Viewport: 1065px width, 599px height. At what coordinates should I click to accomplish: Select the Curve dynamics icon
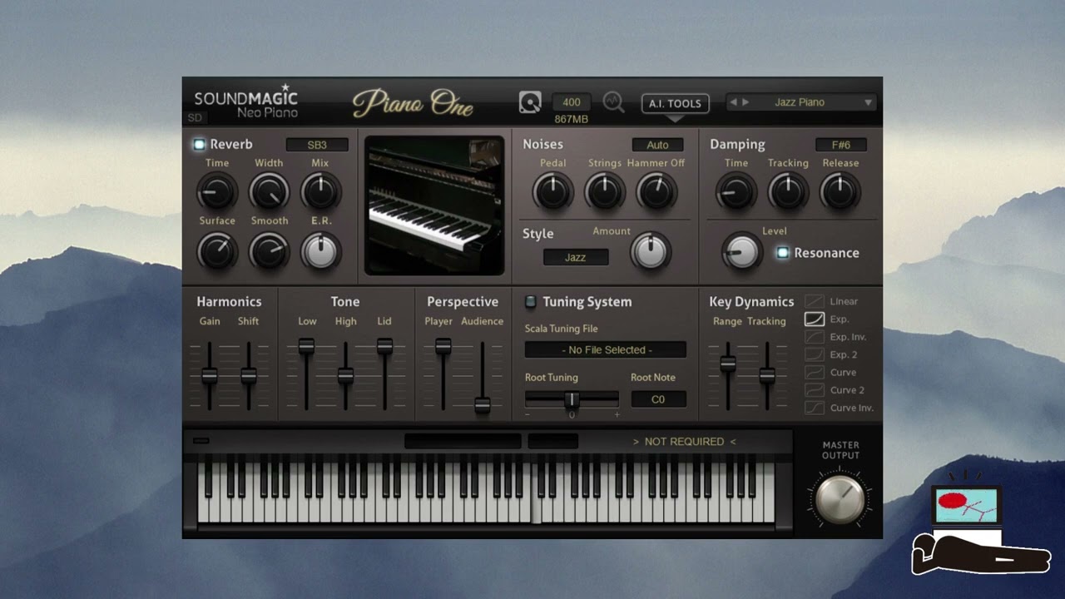click(x=814, y=372)
